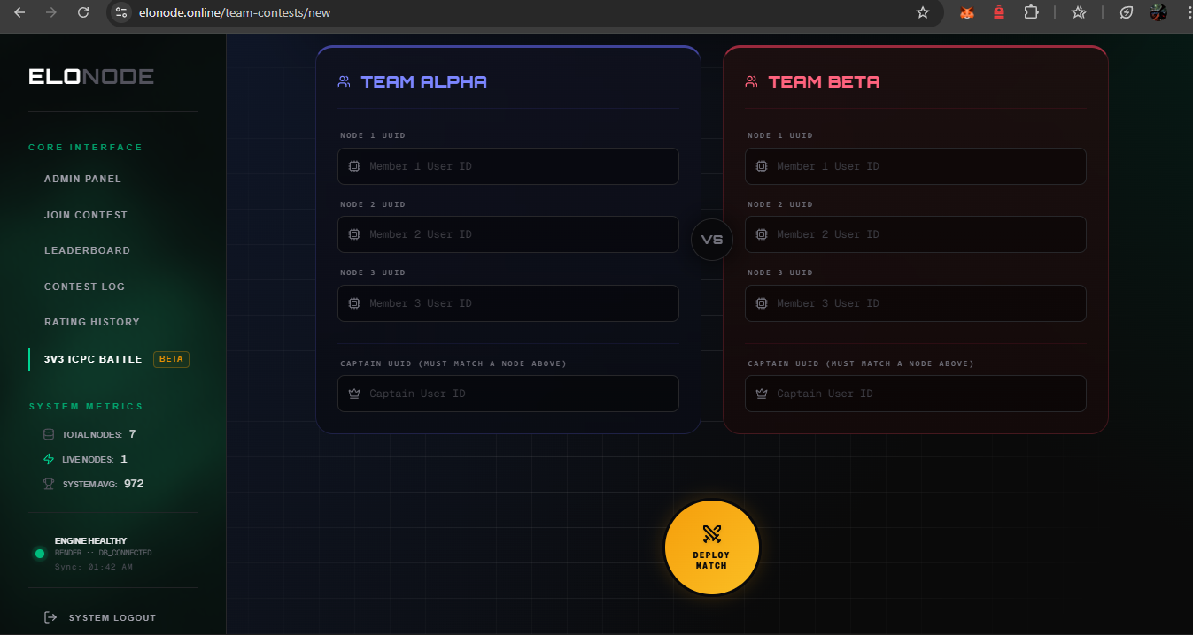Click the SYSTEM METRICS section label

tap(86, 407)
